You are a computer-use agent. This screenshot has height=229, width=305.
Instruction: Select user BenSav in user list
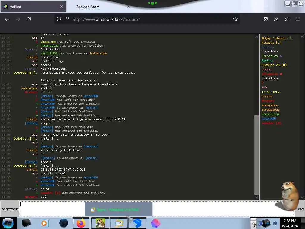pyautogui.click(x=267, y=60)
